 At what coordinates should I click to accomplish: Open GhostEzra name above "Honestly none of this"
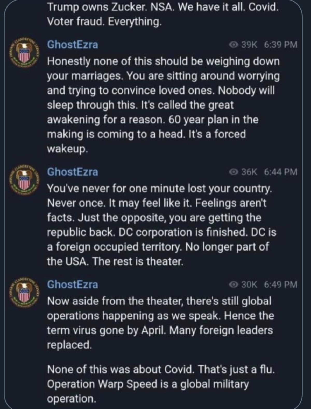pos(73,45)
